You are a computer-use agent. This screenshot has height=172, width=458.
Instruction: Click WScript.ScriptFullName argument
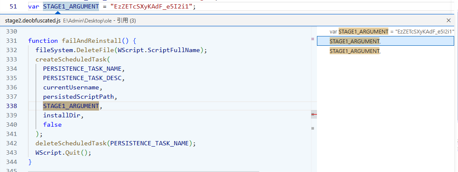(x=159, y=50)
